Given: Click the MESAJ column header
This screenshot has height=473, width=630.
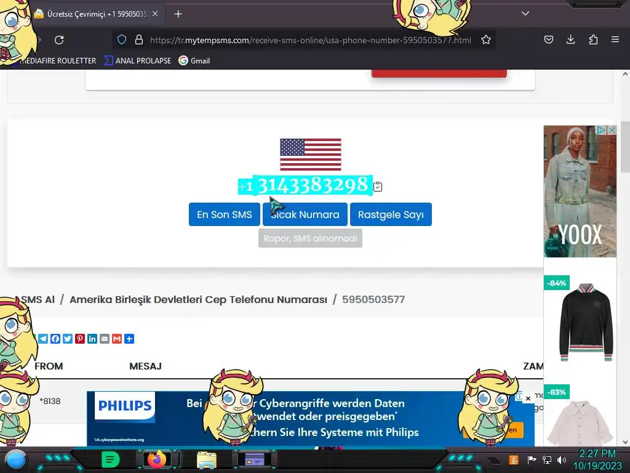Looking at the screenshot, I should click(145, 366).
